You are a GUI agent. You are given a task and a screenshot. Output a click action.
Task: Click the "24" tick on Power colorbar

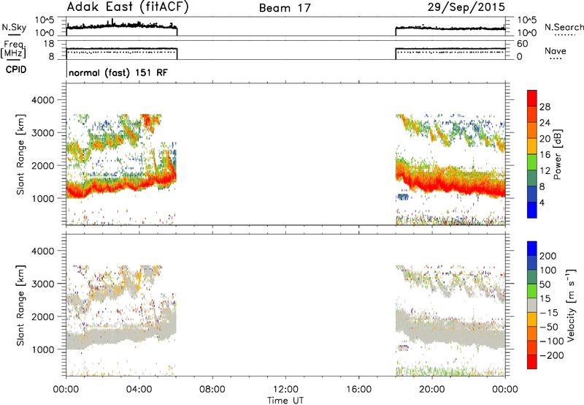[x=545, y=123]
